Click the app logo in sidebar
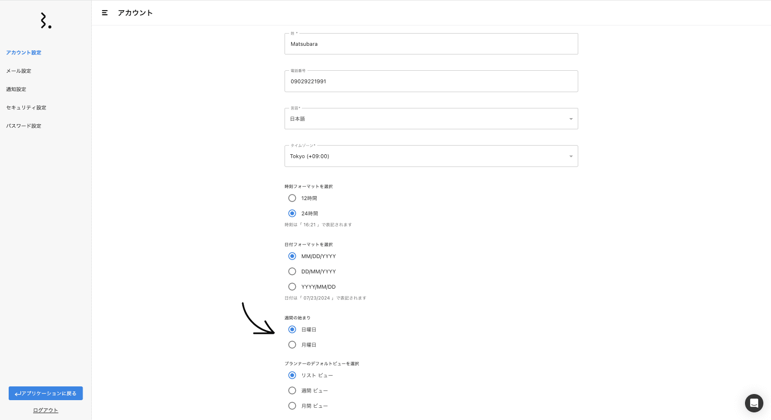The height and width of the screenshot is (420, 771). click(46, 21)
